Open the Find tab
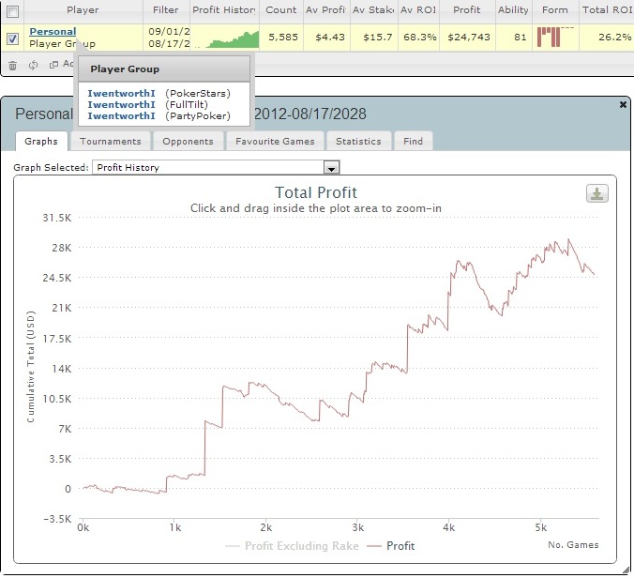Viewport: 634px width, 578px height. click(414, 141)
